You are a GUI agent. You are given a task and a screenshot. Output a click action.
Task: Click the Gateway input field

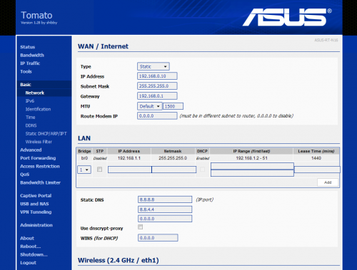click(157, 96)
